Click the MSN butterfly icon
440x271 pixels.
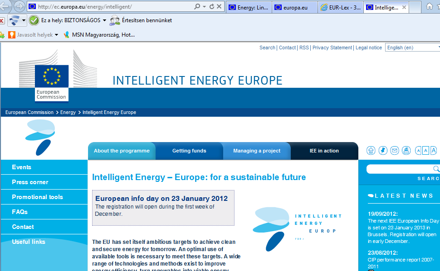pyautogui.click(x=66, y=35)
